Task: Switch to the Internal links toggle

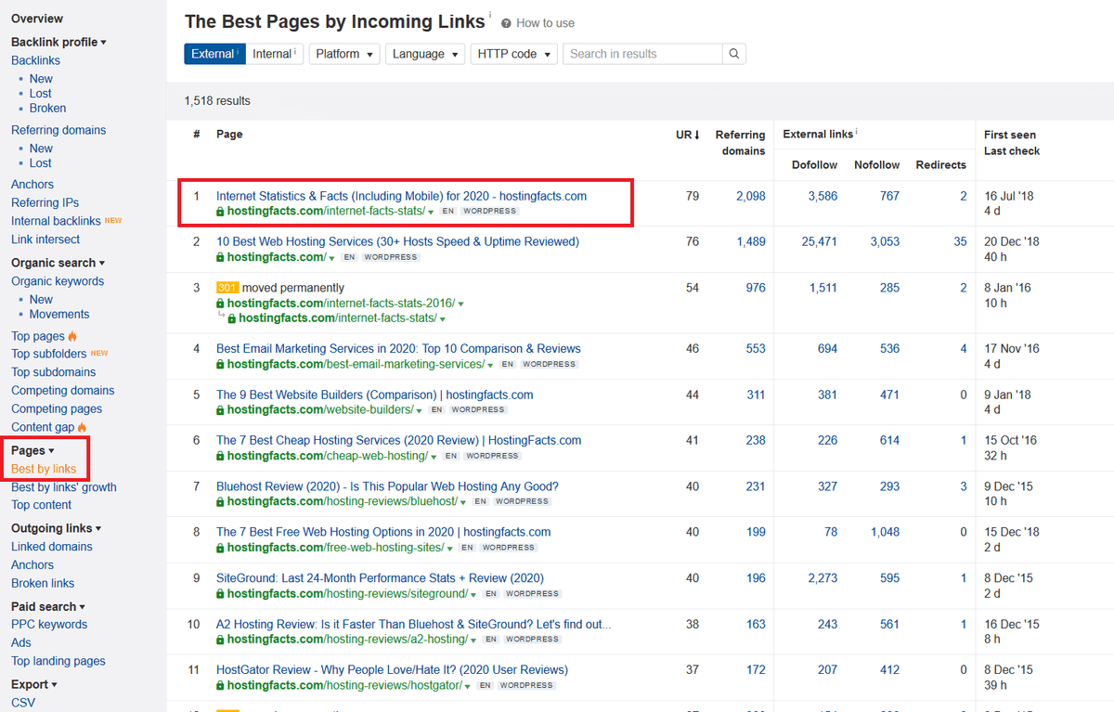Action: point(274,54)
